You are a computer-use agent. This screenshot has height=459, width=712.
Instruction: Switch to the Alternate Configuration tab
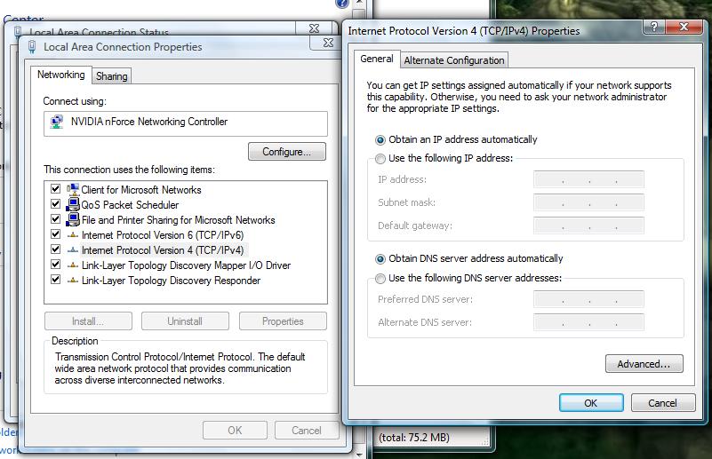click(x=454, y=60)
